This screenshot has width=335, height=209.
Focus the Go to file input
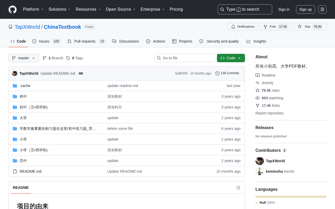(185, 58)
